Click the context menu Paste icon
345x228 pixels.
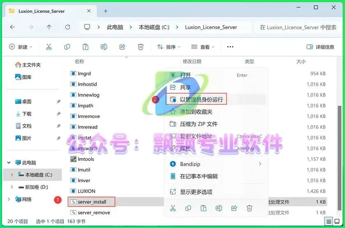tap(204, 208)
